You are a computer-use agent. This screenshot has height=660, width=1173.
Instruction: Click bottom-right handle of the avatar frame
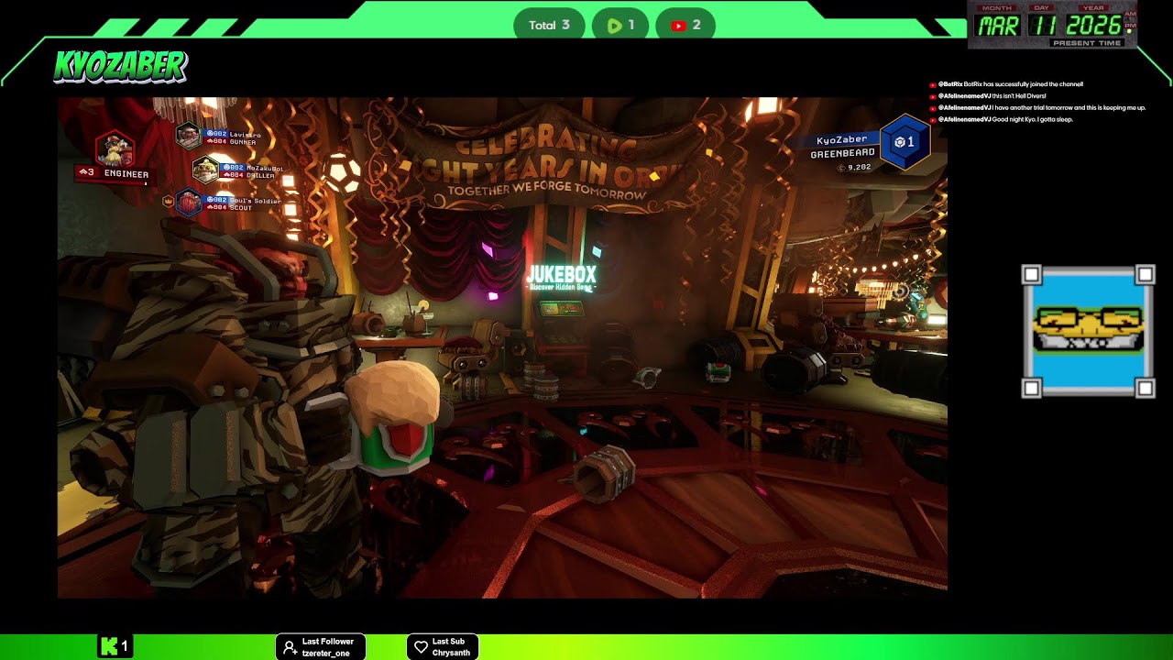tap(1145, 389)
